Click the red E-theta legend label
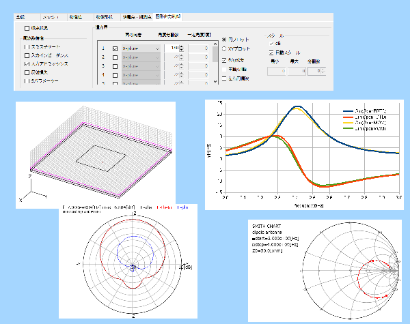410x324 pixels. click(165, 207)
